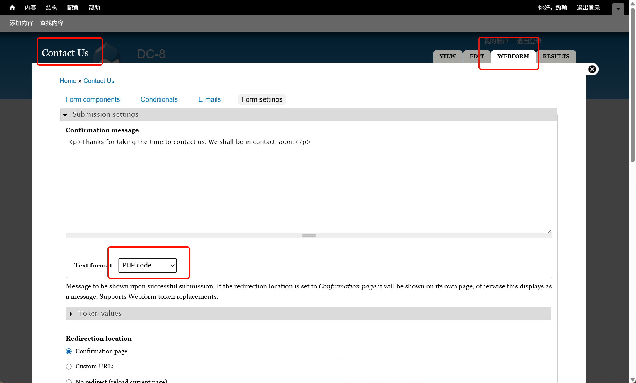This screenshot has width=636, height=383.
Task: Switch to the RESULTS tab
Action: [x=556, y=56]
